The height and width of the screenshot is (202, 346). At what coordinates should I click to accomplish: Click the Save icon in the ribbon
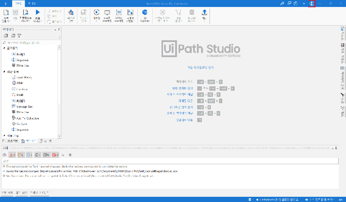(15, 12)
